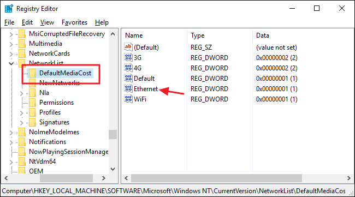Collapse the NetworkList key
This screenshot has height=197, width=355.
[11, 63]
